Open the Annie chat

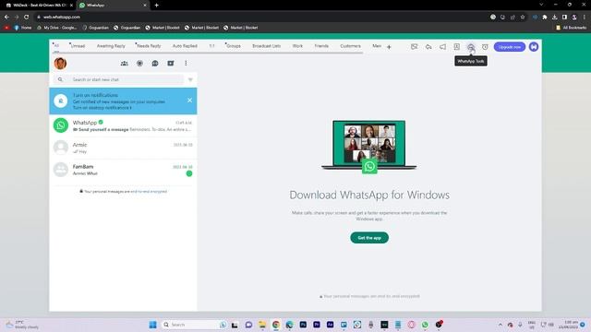point(123,148)
